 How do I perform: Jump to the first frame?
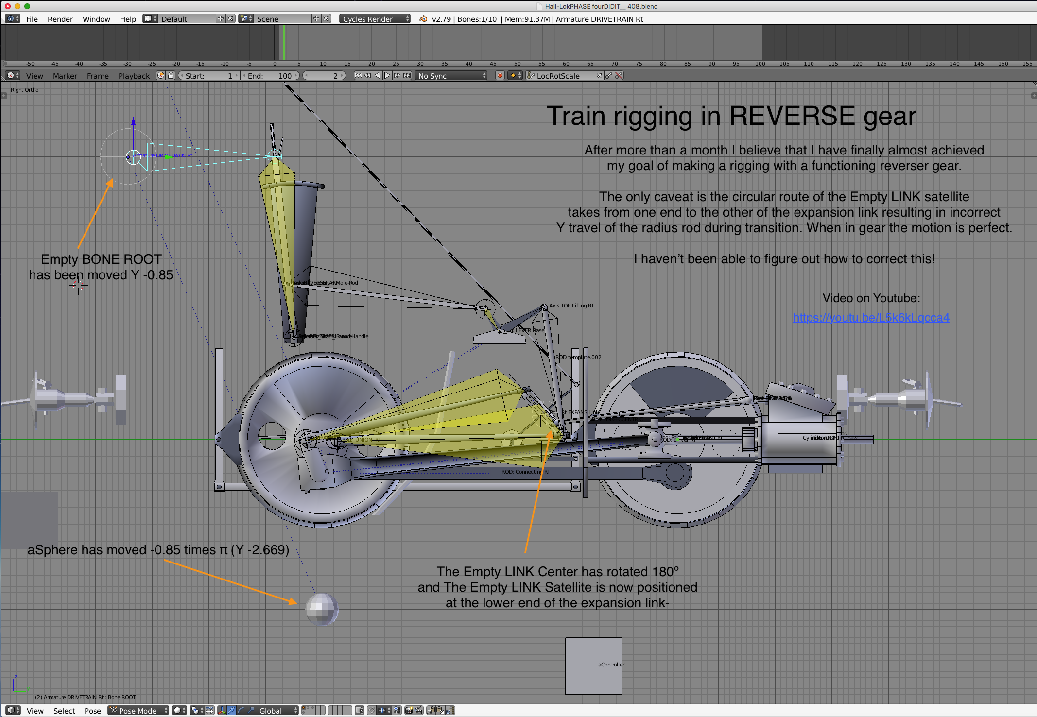pos(358,76)
